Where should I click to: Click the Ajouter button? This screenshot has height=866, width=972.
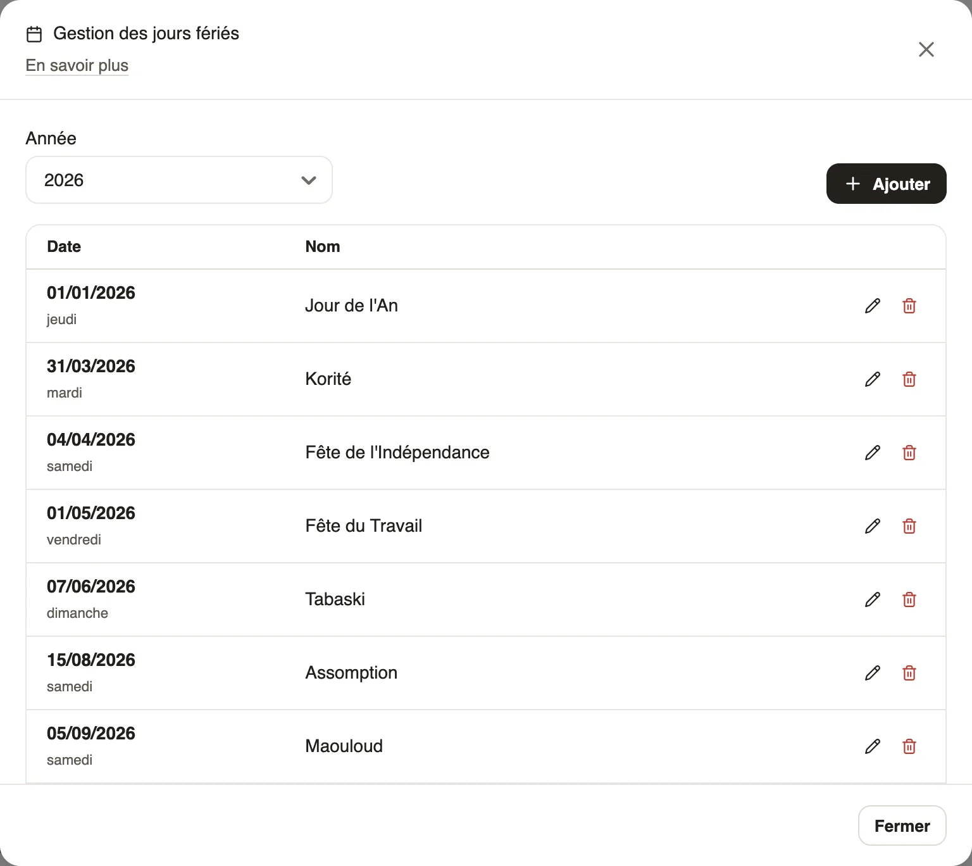[887, 184]
